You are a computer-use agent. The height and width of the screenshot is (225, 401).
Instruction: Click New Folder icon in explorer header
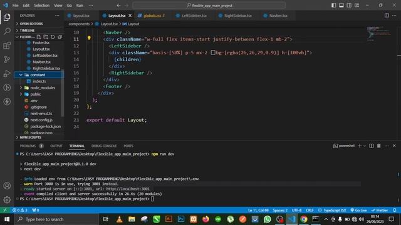[x=46, y=37]
